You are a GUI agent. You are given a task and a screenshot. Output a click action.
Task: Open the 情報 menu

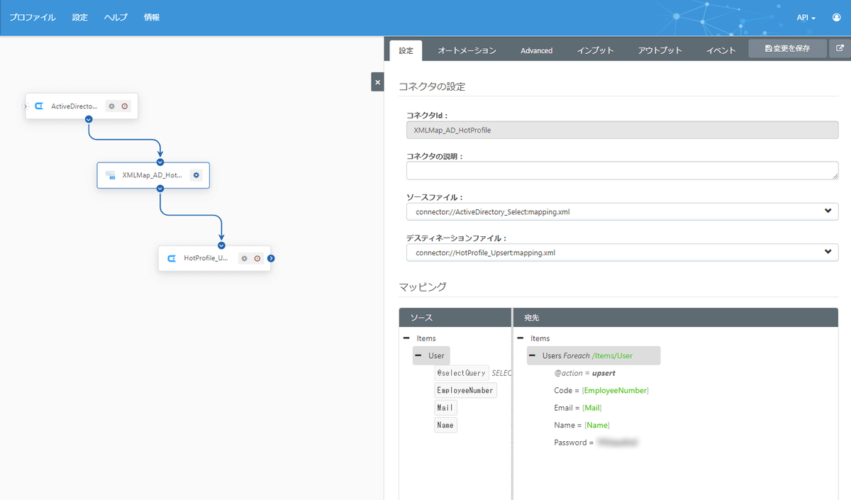152,17
